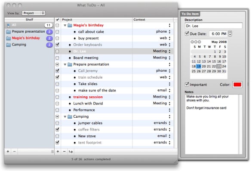The height and width of the screenshot is (171, 252).
Task: Collapse the Camping project
Action: pos(65,117)
